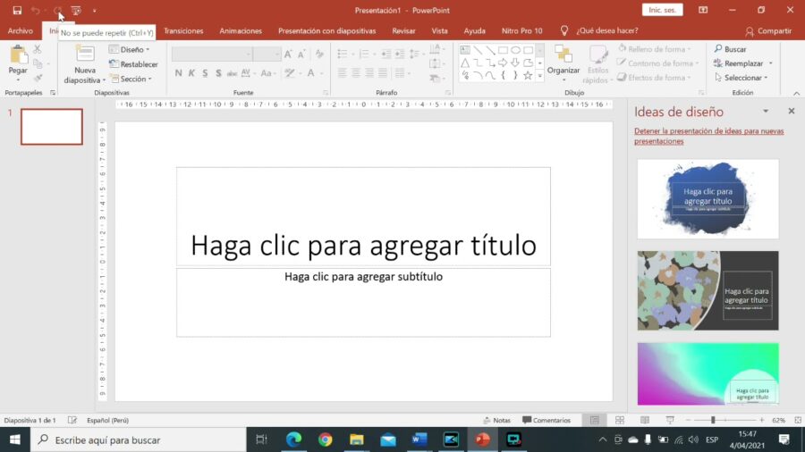Click the line spacing icon
Image resolution: width=805 pixels, height=452 pixels.
click(415, 54)
